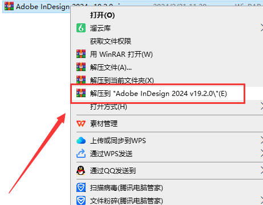Screen dimensions: 263x205
Task: Expand the 上传或同步到WPS submenu arrow
Action: pyautogui.click(x=262, y=141)
